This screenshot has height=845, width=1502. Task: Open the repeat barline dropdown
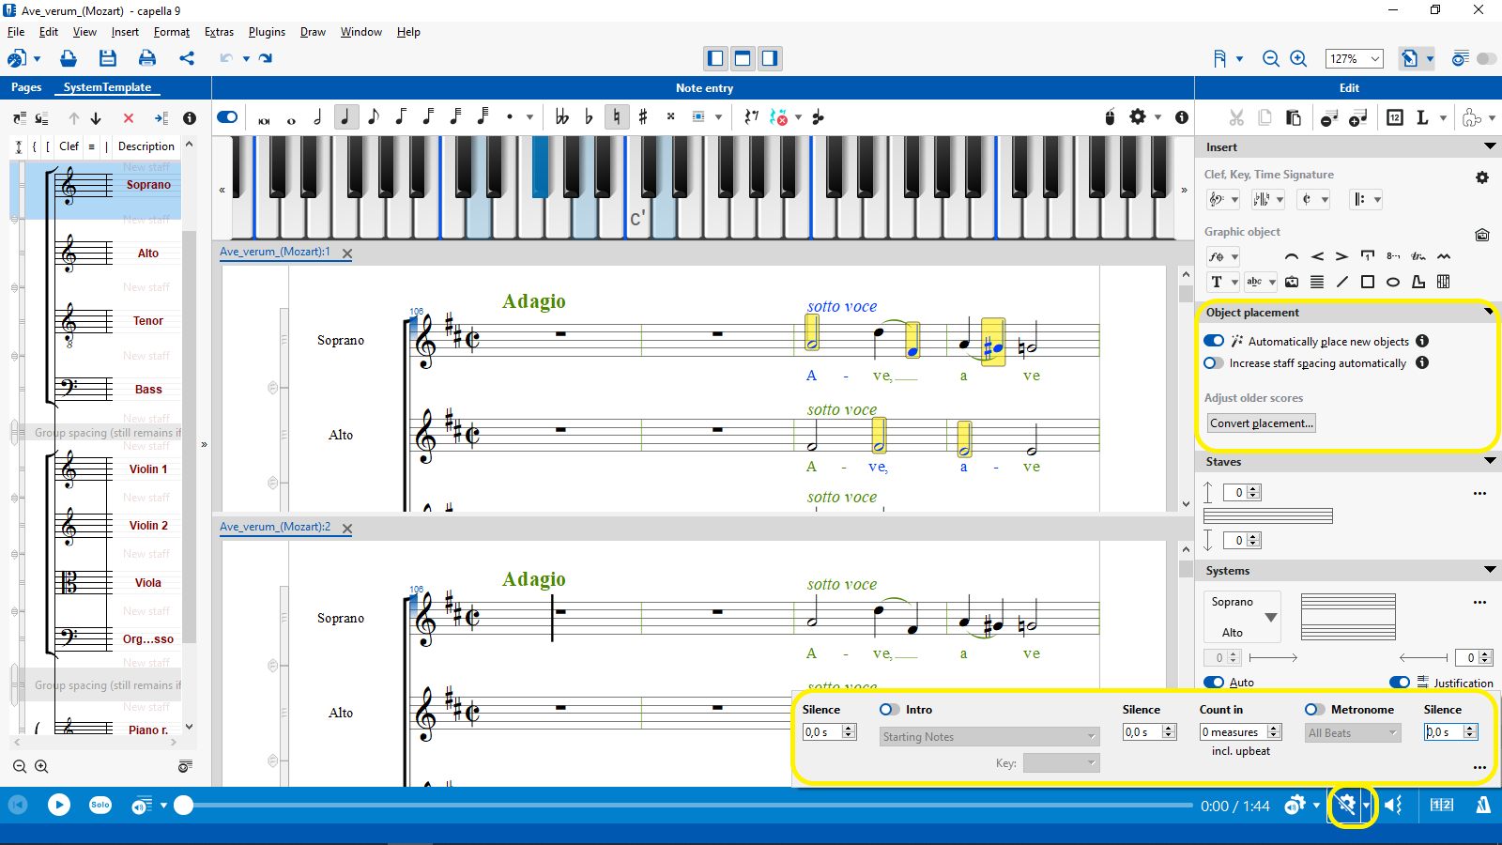[x=1366, y=199]
